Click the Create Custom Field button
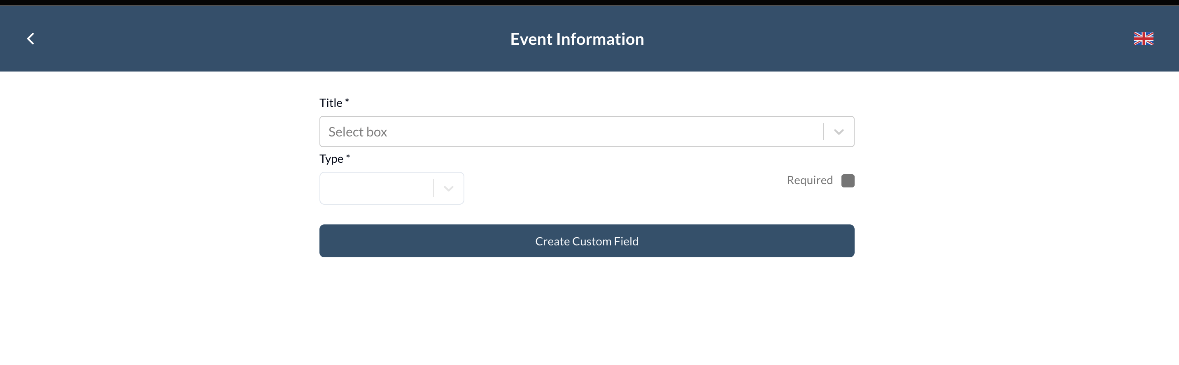 click(586, 241)
